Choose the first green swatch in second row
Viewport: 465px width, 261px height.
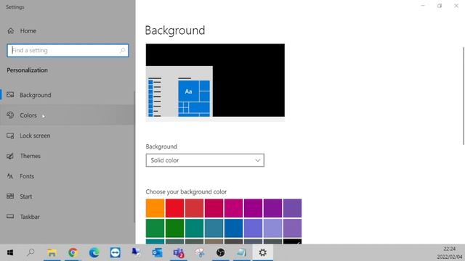(155, 228)
